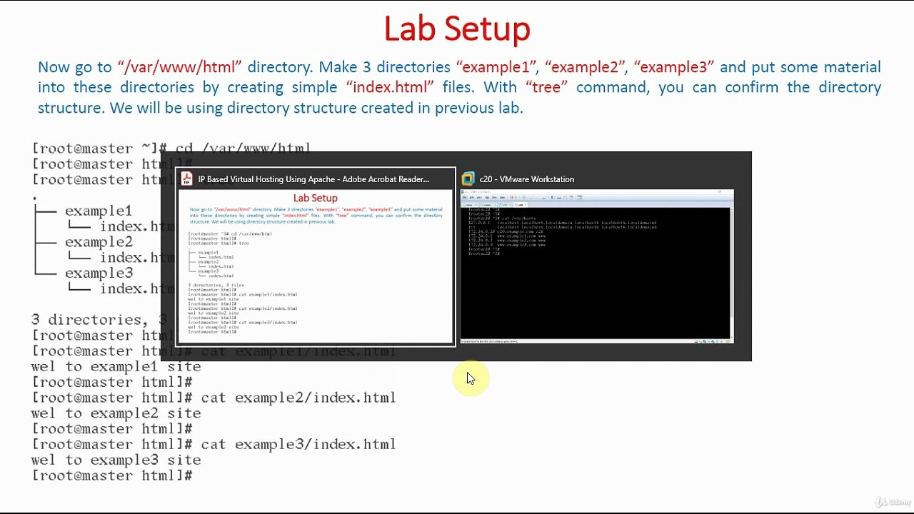Click the 'cat example3/index.html' command line
Image resolution: width=914 pixels, height=514 pixels.
[214, 445]
